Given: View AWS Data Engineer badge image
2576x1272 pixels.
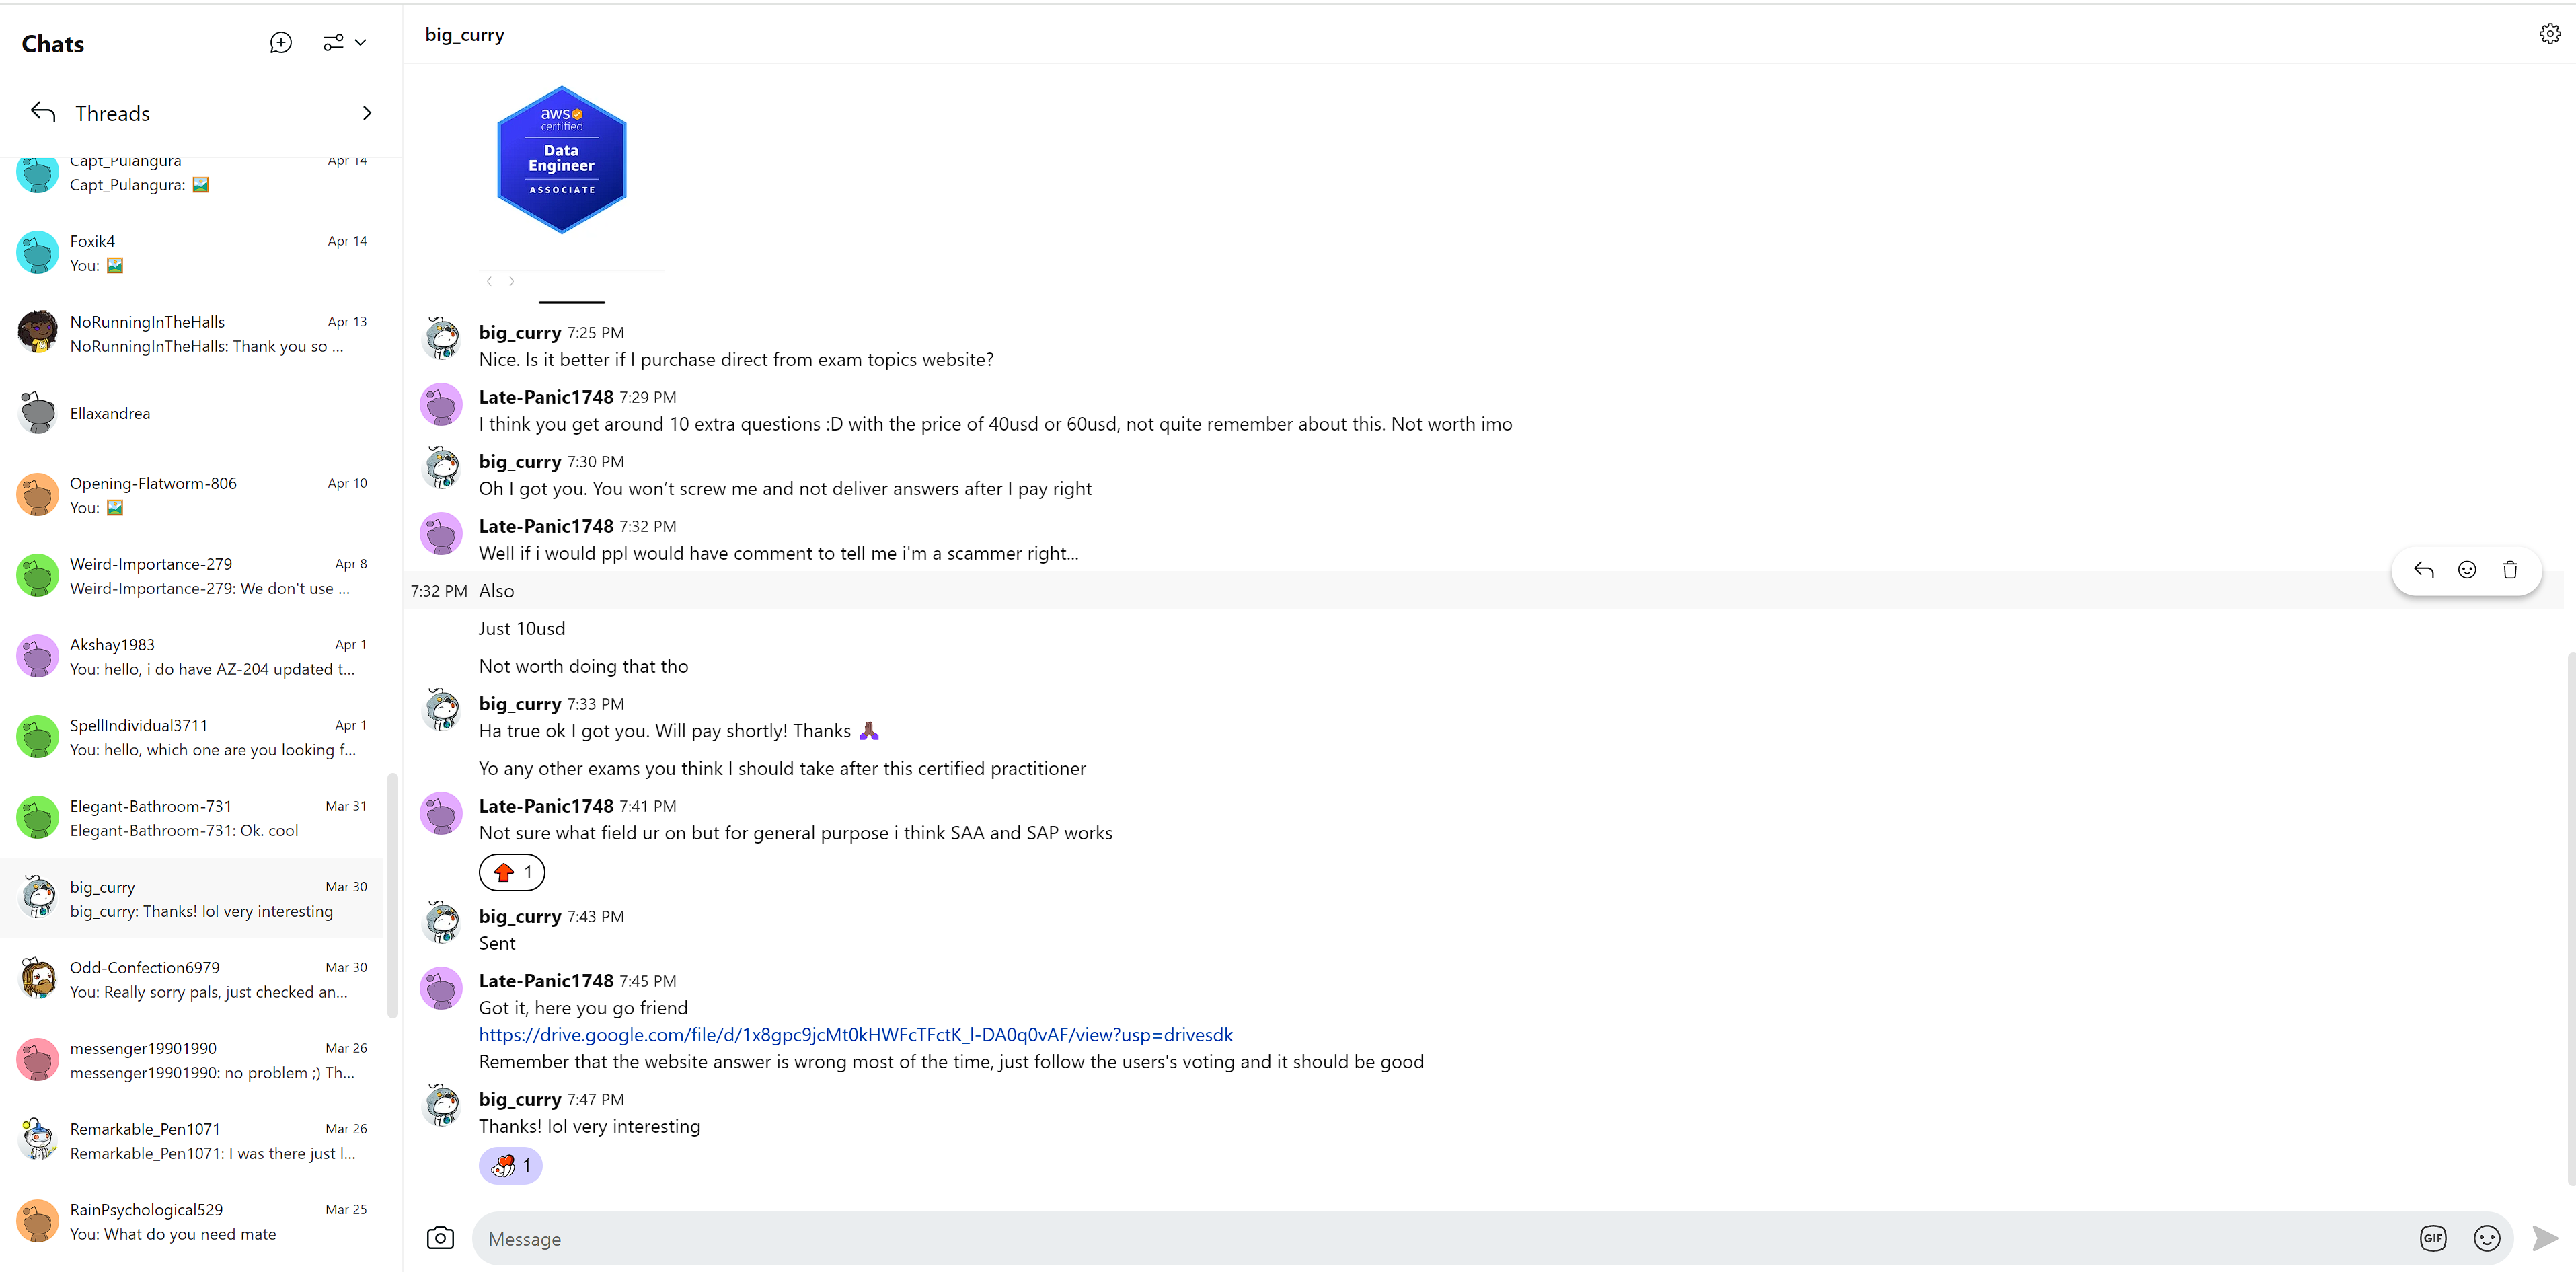Looking at the screenshot, I should [x=561, y=160].
